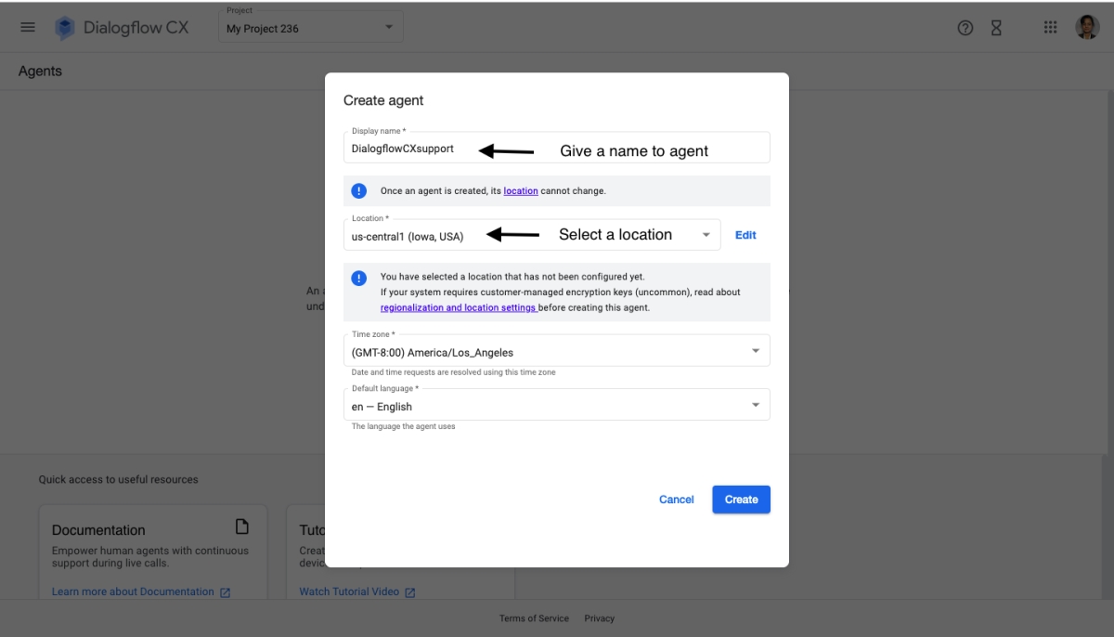Expand the Location dropdown showing us-central1
Screen dimensions: 1114x637
704,234
